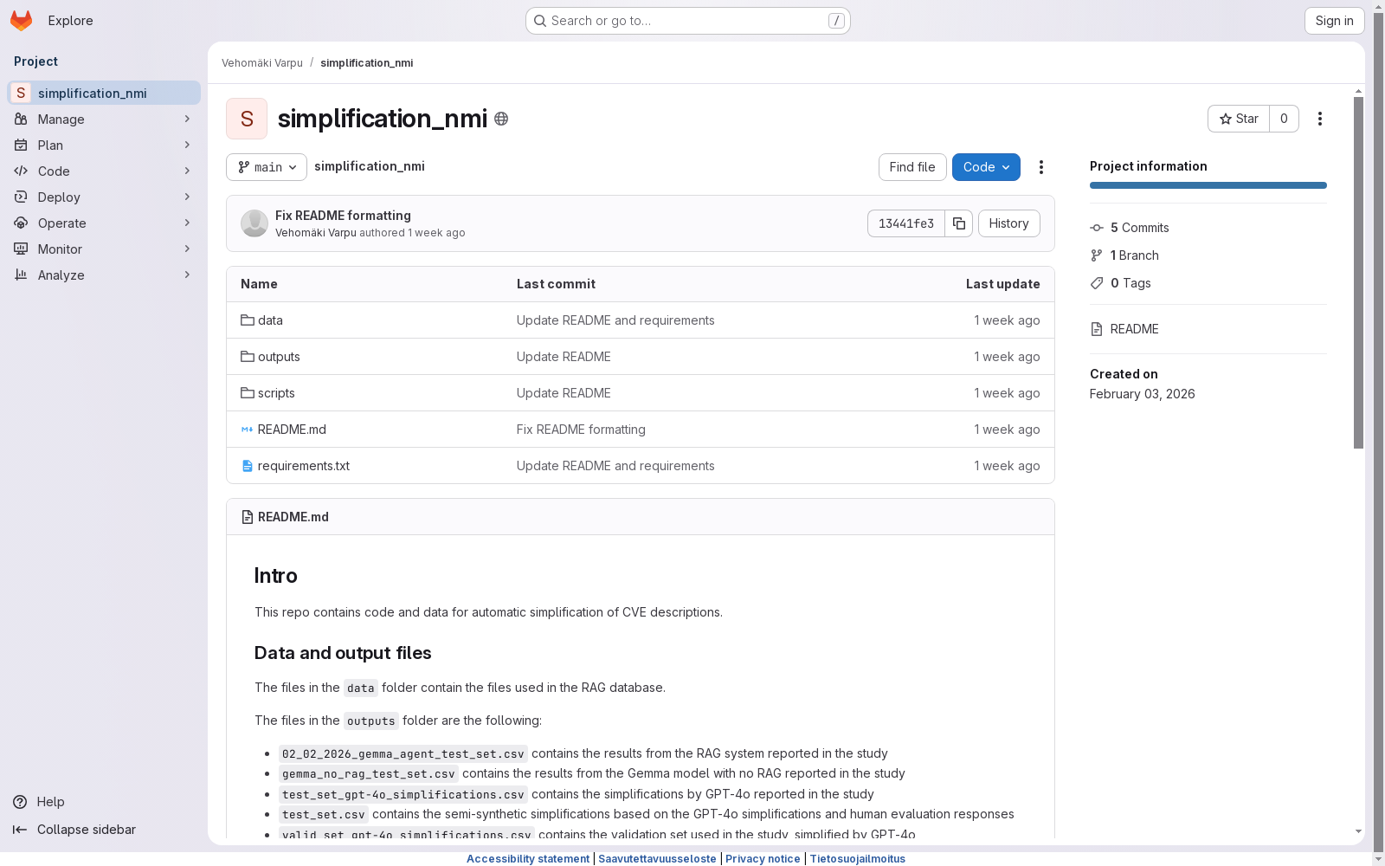Open the Tietosuojailmoitus footer link
Viewport: 1385px width, 866px height.
pos(857,859)
